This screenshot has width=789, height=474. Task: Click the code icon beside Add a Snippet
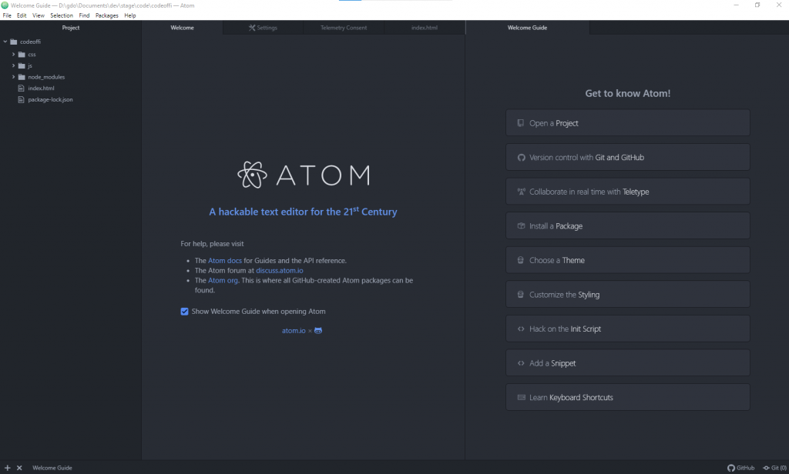(x=521, y=363)
